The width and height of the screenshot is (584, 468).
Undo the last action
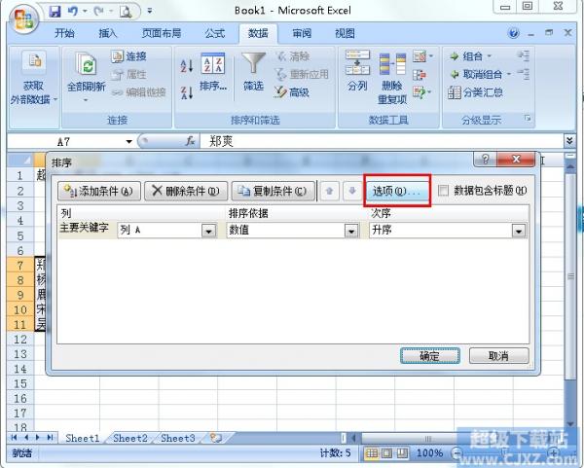73,12
